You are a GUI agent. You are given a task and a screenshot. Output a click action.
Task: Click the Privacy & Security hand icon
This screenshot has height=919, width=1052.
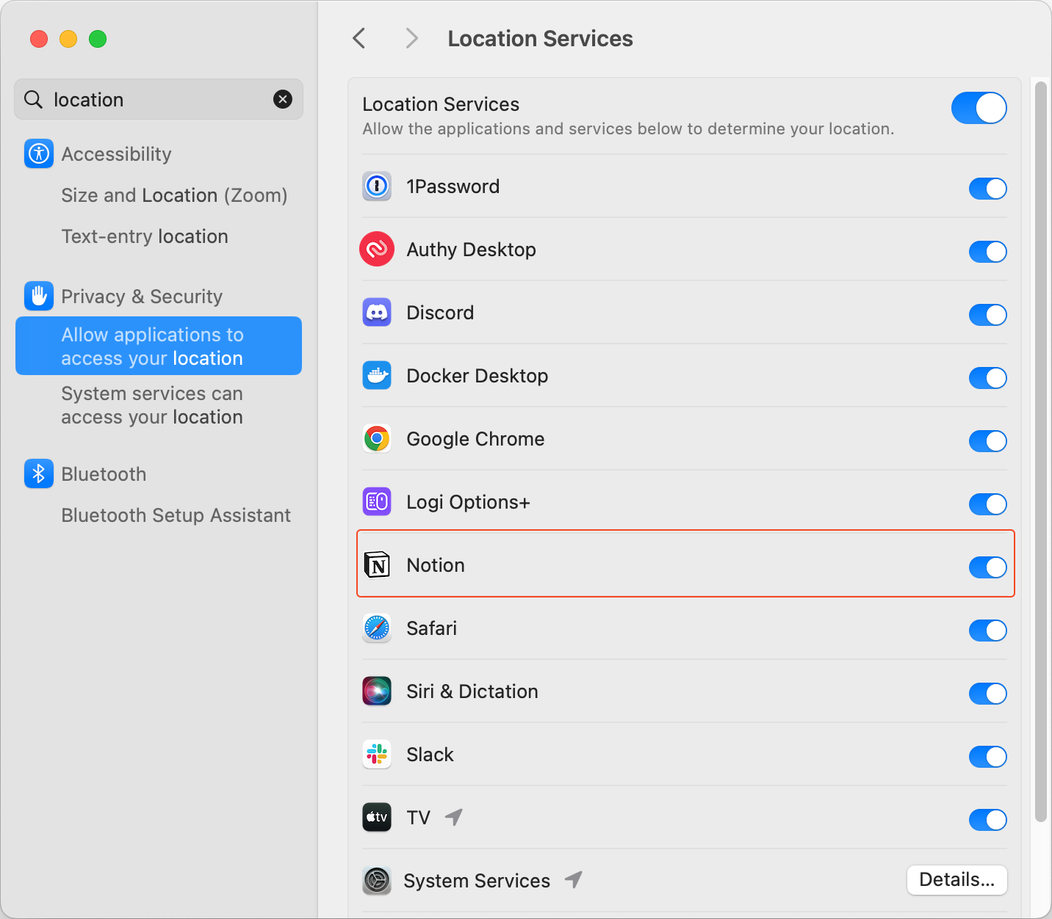coord(39,296)
